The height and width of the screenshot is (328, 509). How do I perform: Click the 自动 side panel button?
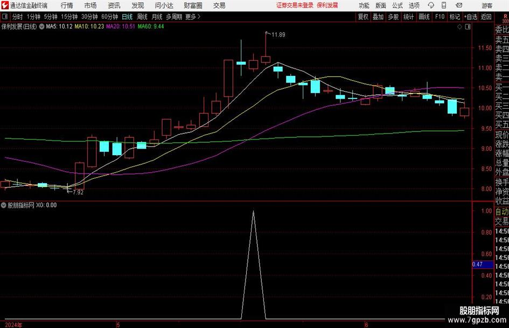[501, 212]
